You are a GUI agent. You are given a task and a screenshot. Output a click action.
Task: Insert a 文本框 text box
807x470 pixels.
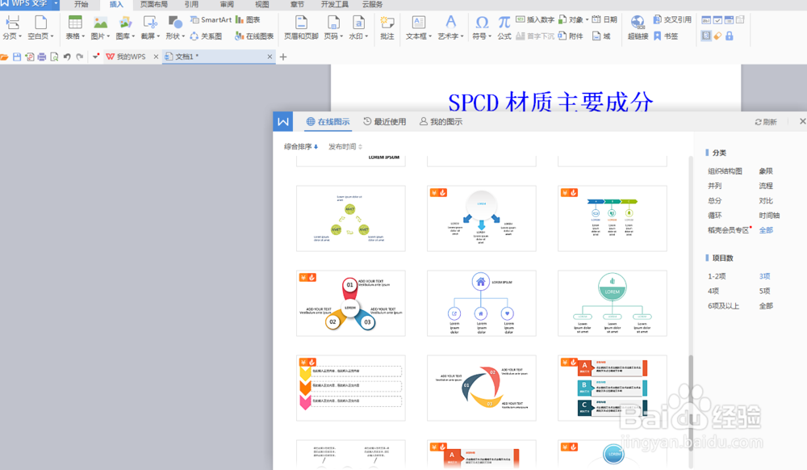418,27
